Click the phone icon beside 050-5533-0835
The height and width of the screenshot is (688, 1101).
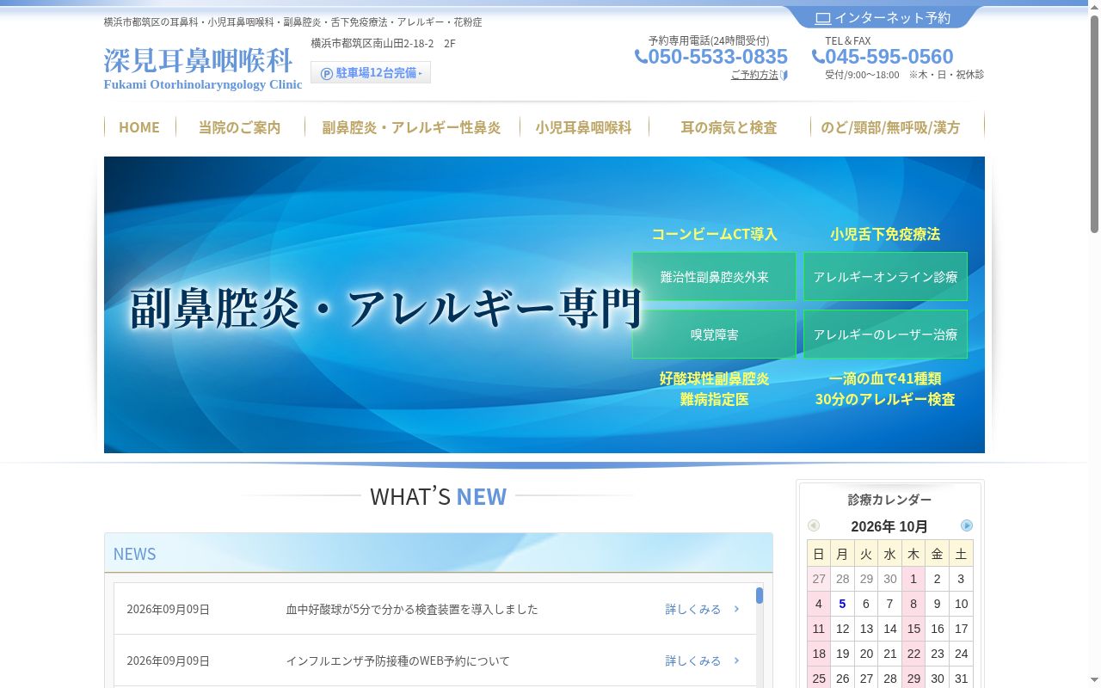(641, 57)
